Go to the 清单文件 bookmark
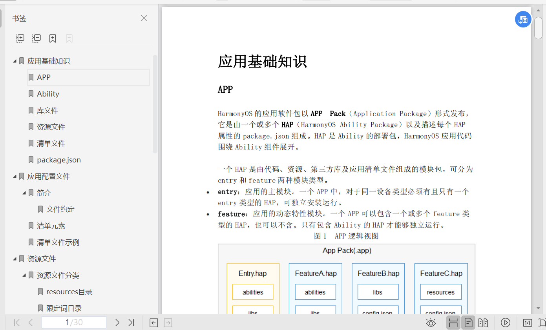The height and width of the screenshot is (330, 546). click(x=51, y=143)
